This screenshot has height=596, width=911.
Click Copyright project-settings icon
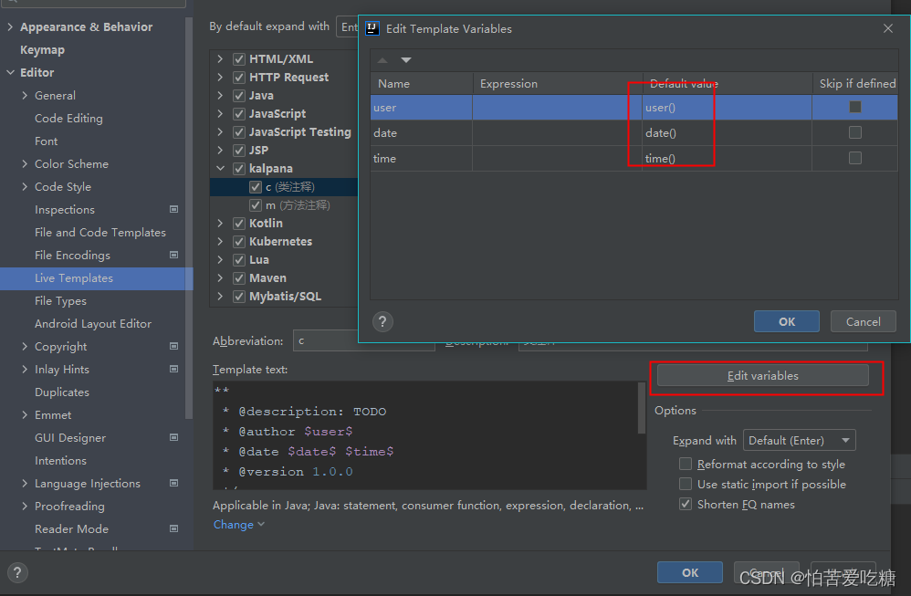[173, 346]
